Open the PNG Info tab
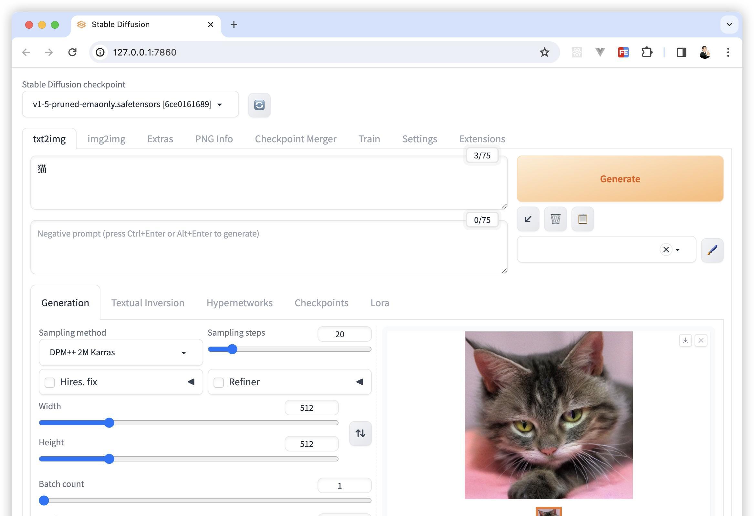 pos(214,139)
